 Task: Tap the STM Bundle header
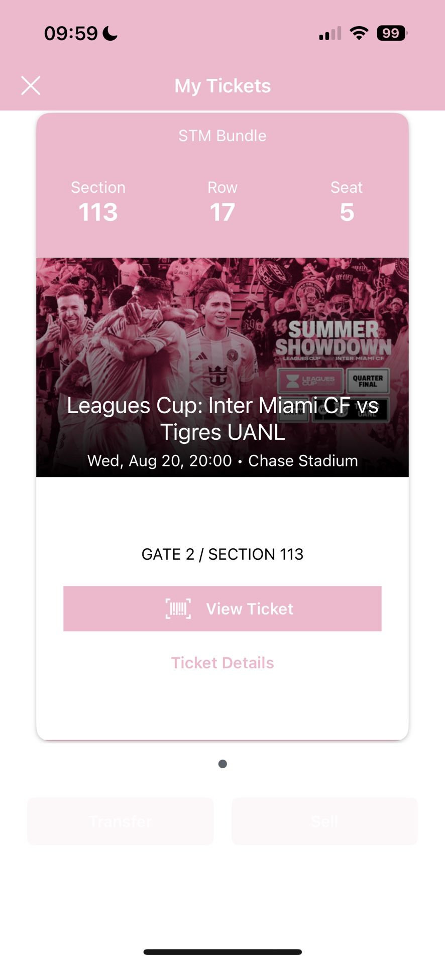click(x=222, y=135)
